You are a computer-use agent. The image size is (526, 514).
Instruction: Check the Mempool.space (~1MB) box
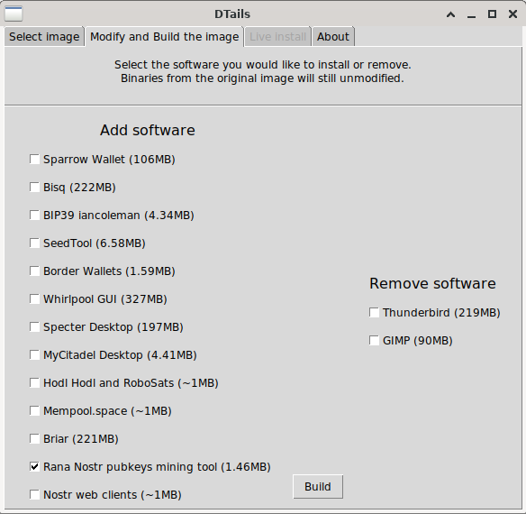tap(34, 411)
